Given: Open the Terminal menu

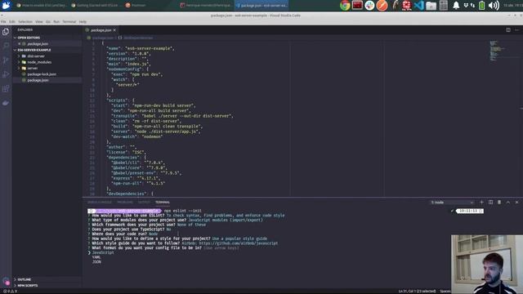Looking at the screenshot, I should click(x=69, y=22).
